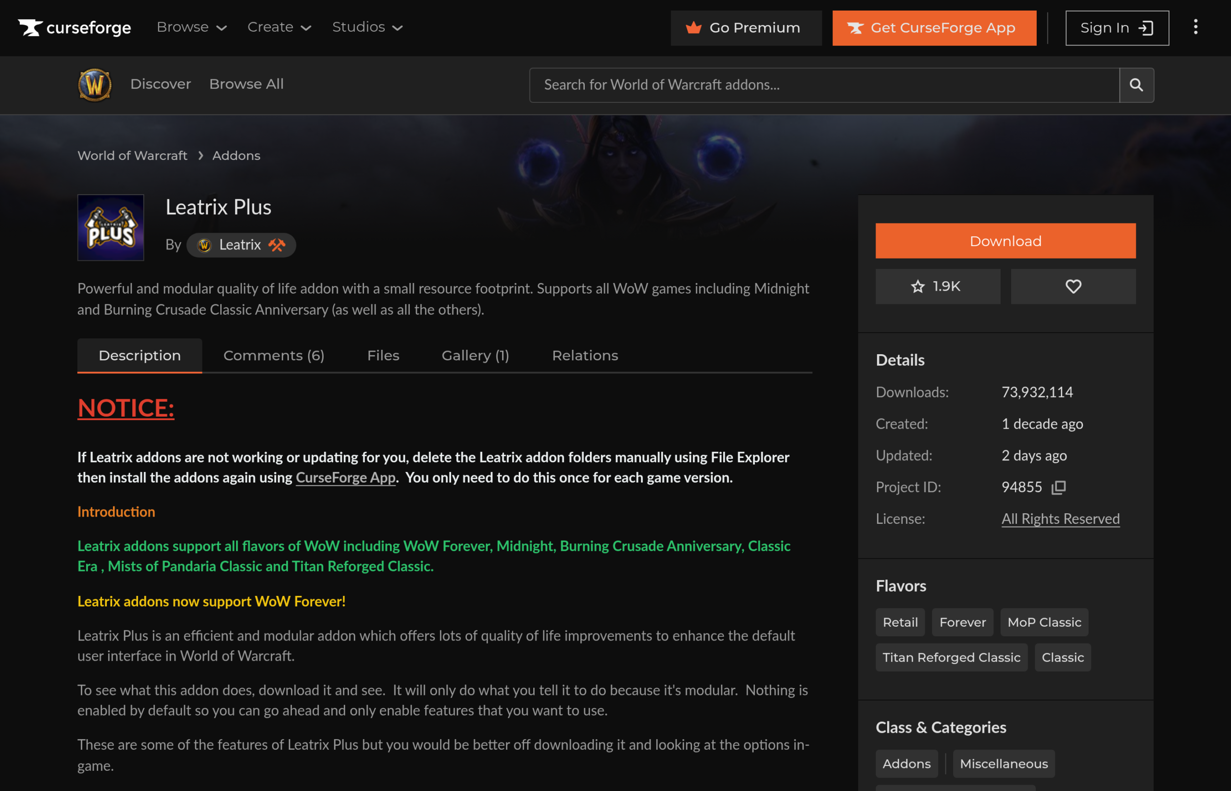
Task: Open the CurseForge App link in notice
Action: pyautogui.click(x=345, y=478)
